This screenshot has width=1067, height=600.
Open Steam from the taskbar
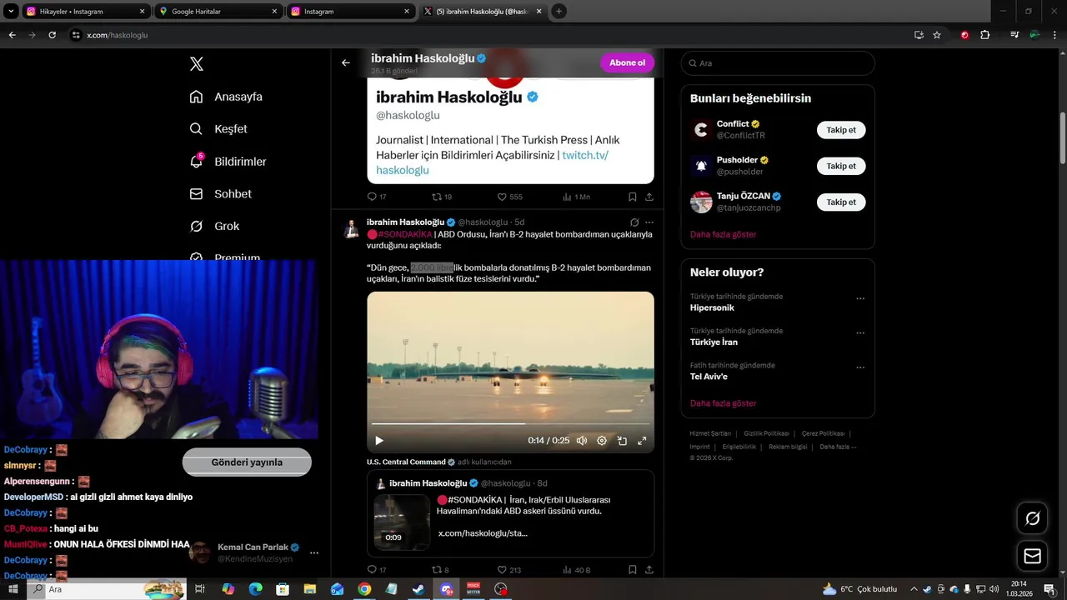point(418,589)
